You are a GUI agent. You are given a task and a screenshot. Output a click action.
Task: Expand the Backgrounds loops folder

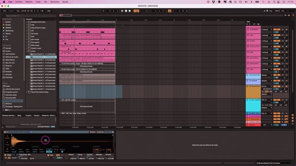27,22
